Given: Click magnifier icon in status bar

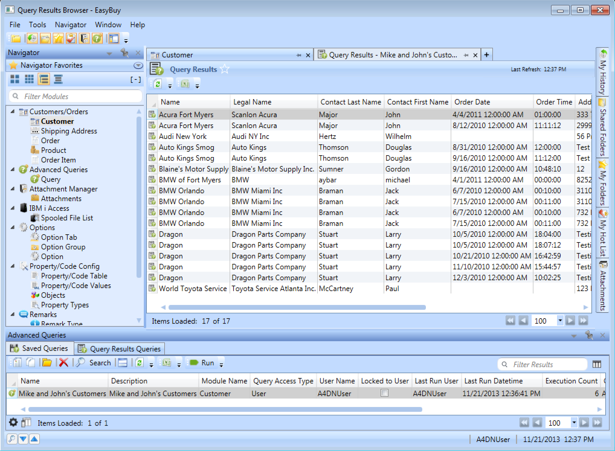Looking at the screenshot, I should point(12,439).
